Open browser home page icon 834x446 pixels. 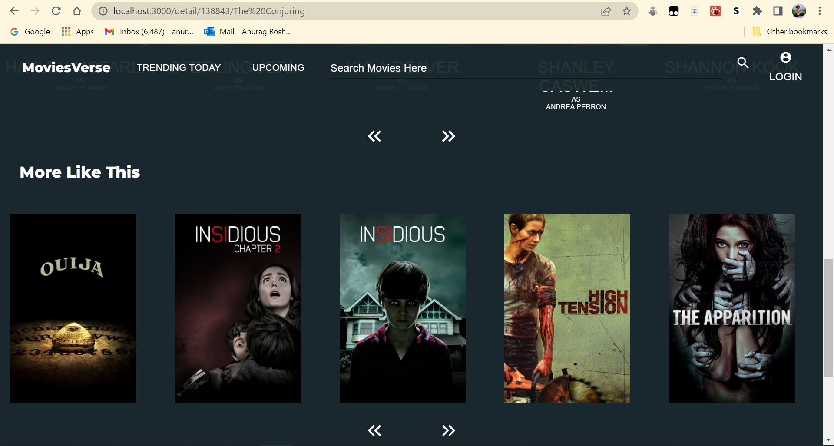point(77,11)
